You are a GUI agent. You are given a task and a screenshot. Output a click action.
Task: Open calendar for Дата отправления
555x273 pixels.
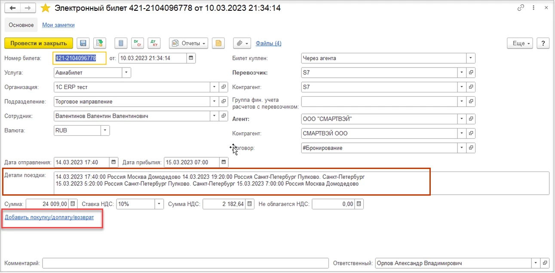[x=113, y=162]
